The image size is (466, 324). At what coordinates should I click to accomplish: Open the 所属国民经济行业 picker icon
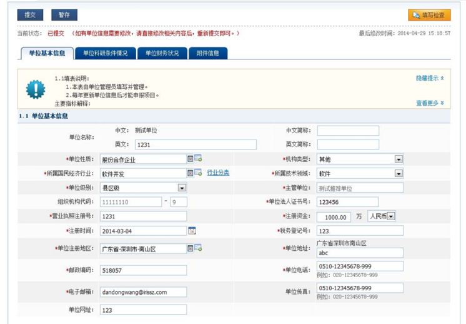[x=198, y=173]
